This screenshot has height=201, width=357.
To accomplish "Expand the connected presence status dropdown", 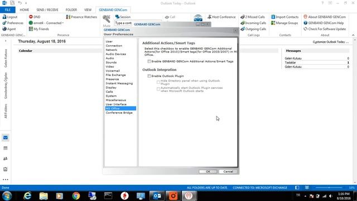I will coord(63,23).
